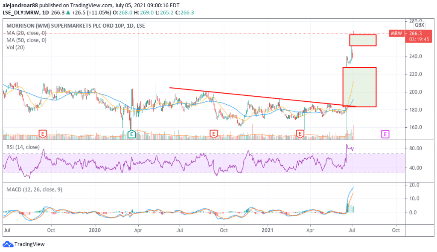Click the LSE_DLY:MRW symbol text
Screen dimensions: 437x252
(20, 13)
